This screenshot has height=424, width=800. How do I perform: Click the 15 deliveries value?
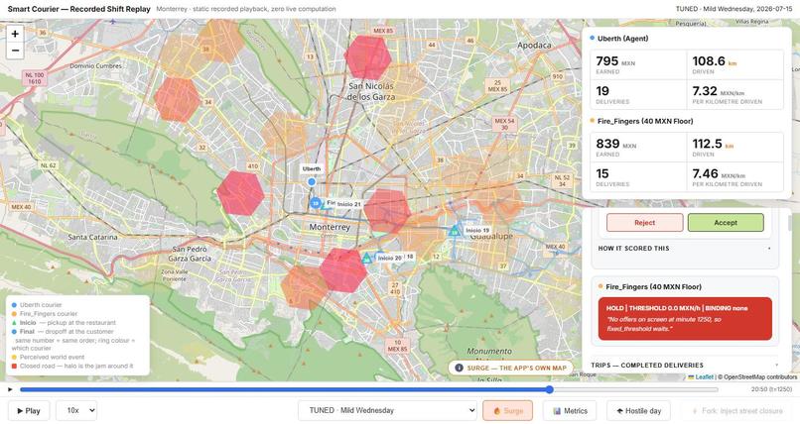[x=602, y=173]
